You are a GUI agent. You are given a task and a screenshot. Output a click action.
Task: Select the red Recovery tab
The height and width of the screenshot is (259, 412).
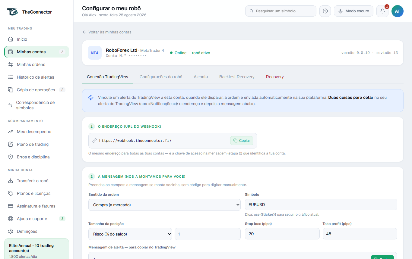pos(275,77)
